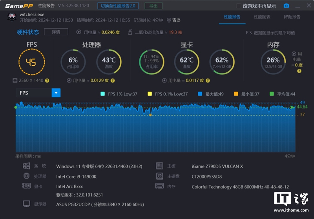Screen dimensions: 314x219
Task: Switch to the 降频报告 tab
Action: (x=292, y=17)
